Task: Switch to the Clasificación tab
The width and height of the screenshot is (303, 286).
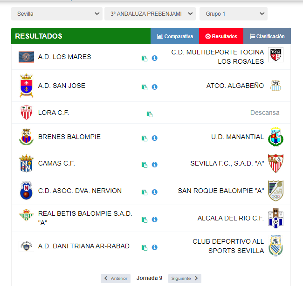Action: click(x=267, y=36)
